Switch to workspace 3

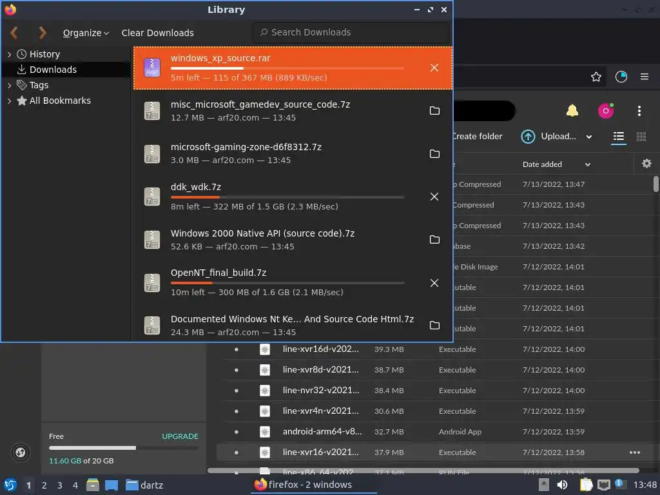tap(60, 485)
